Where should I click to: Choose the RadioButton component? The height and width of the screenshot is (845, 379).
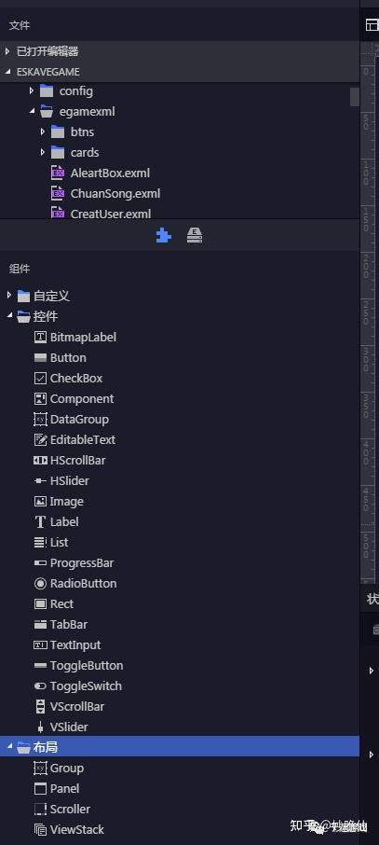75,584
